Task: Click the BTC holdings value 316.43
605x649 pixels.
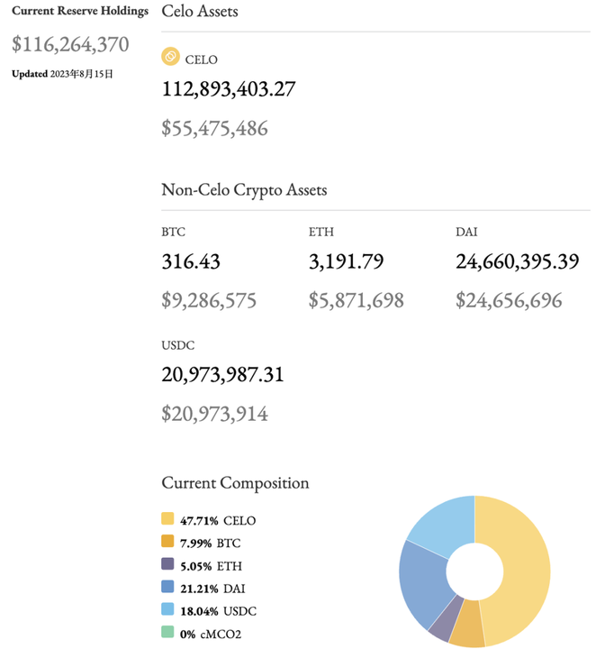Action: pos(191,261)
